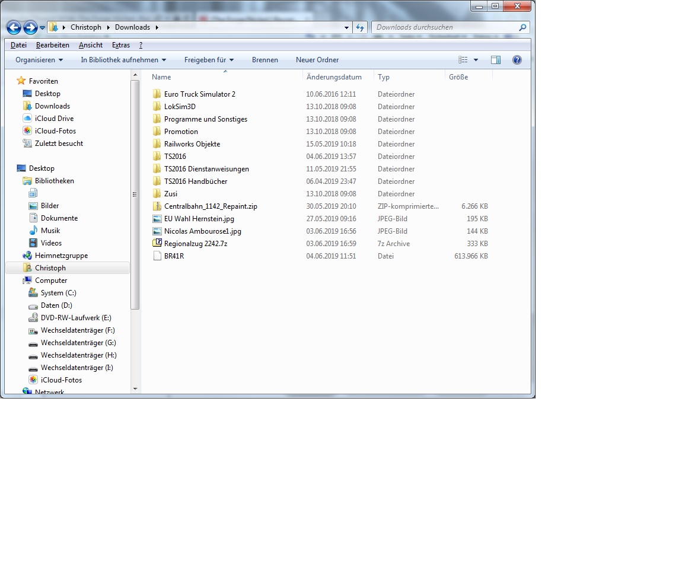
Task: Open the Freigeben für dropdown
Action: 209,60
